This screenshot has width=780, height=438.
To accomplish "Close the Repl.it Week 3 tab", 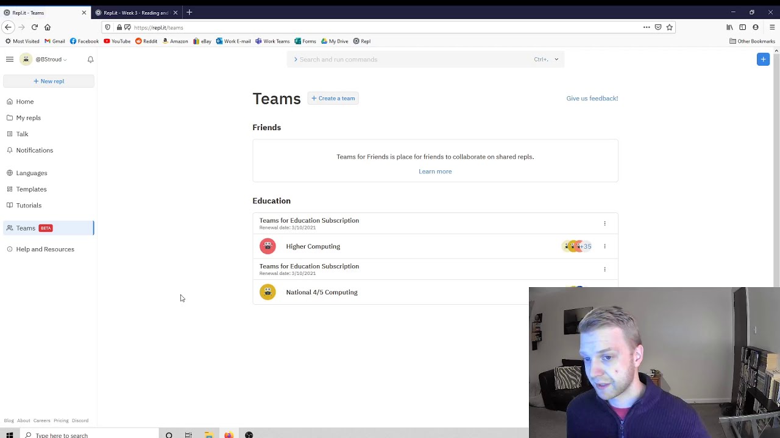I will pos(175,13).
